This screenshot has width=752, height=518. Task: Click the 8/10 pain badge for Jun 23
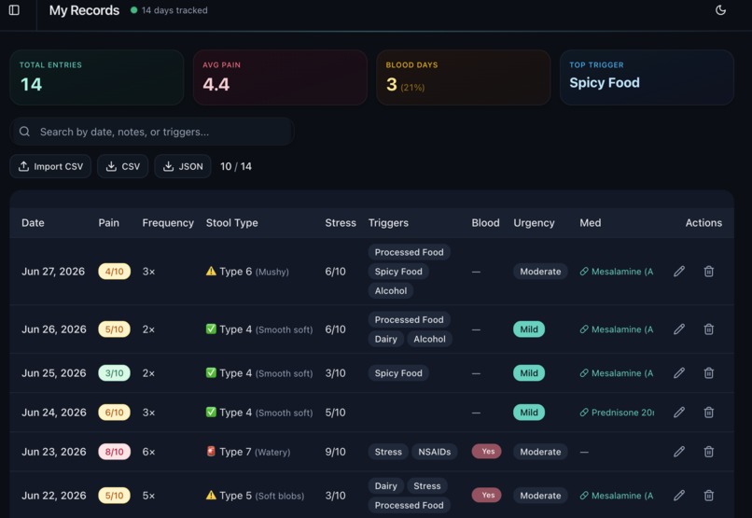pos(114,452)
